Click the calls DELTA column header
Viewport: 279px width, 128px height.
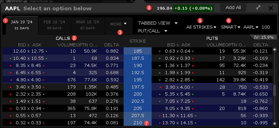[112, 45]
